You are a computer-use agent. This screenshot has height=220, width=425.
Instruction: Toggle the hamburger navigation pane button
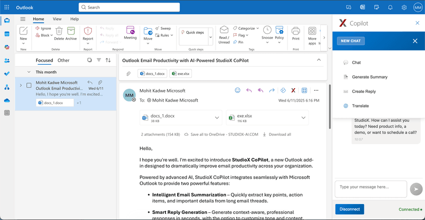pyautogui.click(x=23, y=19)
